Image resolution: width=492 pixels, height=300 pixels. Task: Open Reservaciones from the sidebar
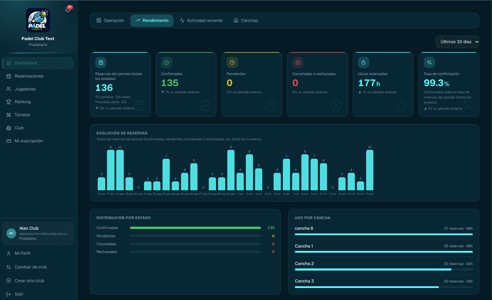[38, 76]
